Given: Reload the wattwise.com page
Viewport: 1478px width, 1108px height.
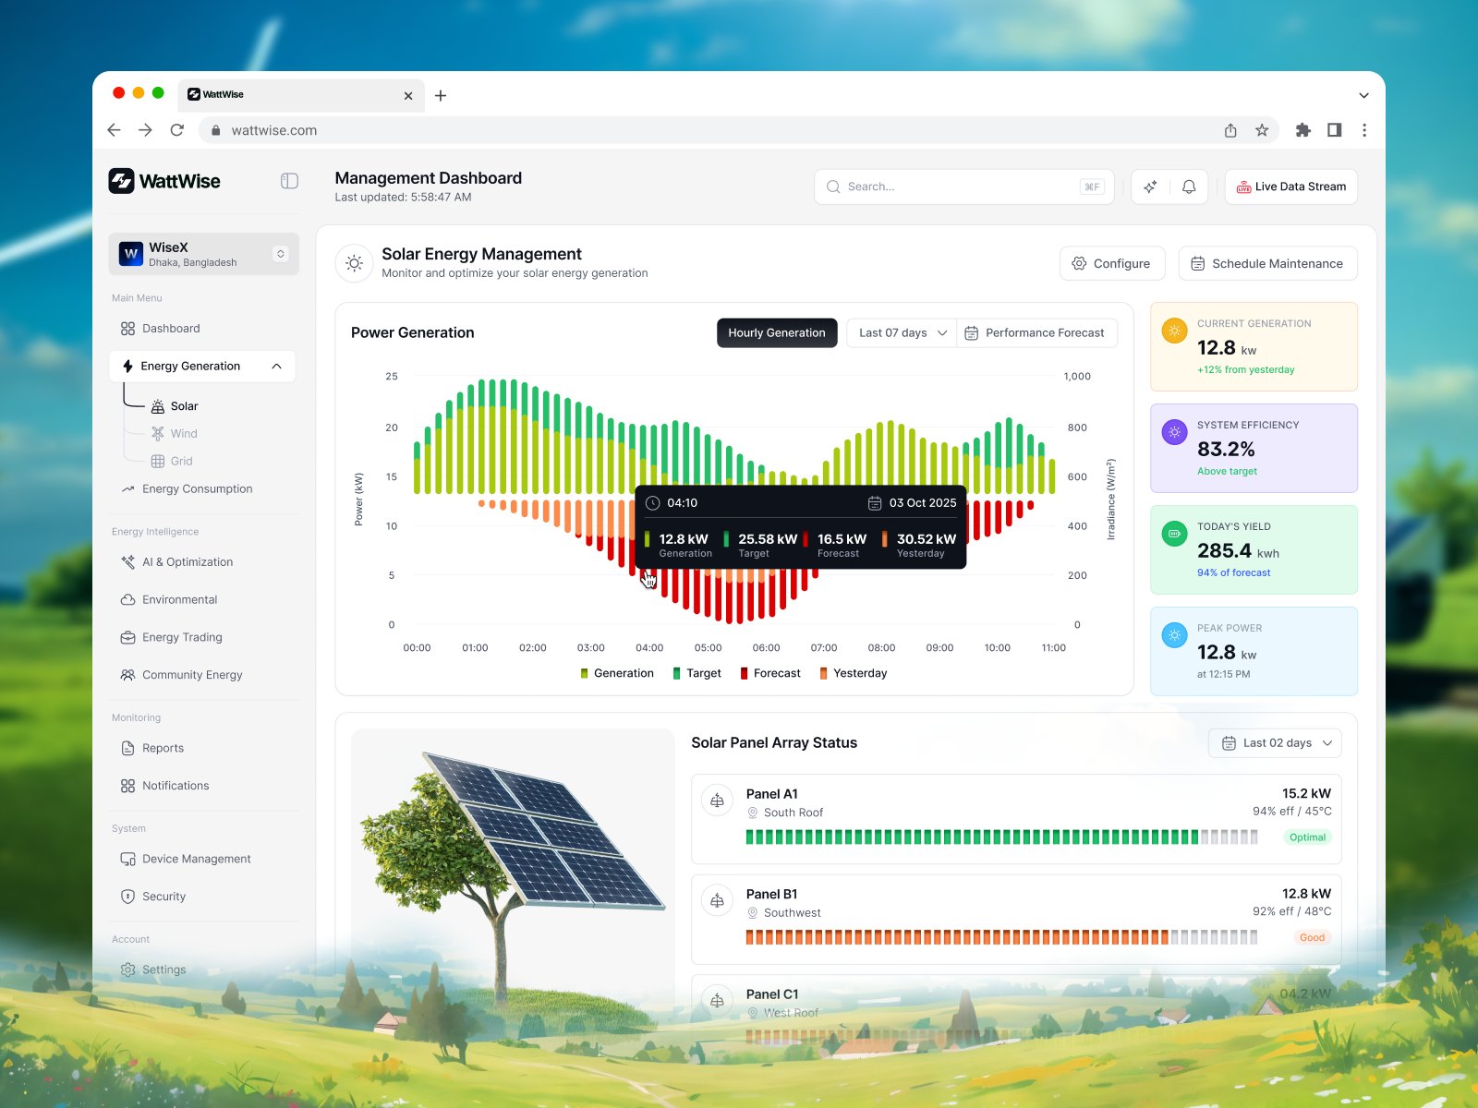Looking at the screenshot, I should coord(177,130).
